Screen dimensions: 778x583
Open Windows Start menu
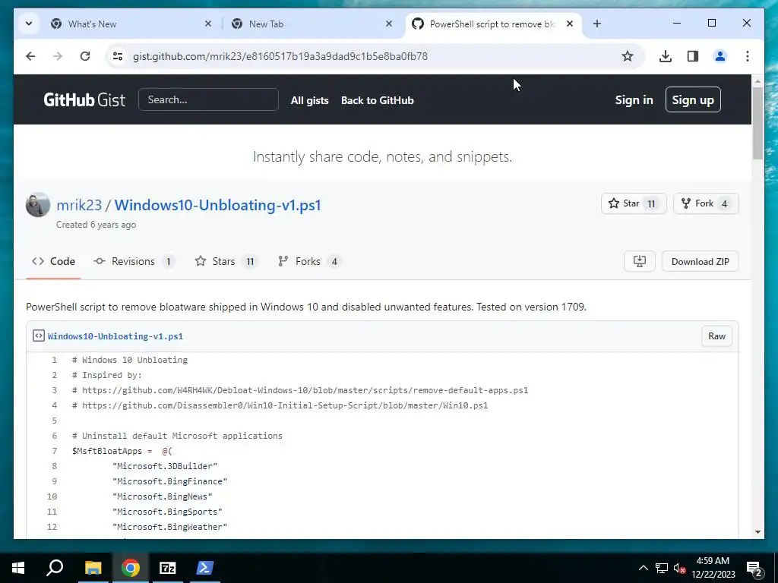tap(18, 568)
